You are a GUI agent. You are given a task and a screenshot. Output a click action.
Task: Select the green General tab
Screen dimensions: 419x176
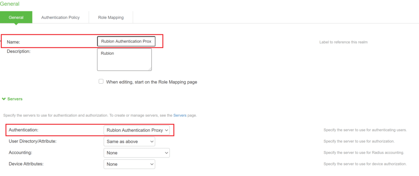tap(16, 18)
